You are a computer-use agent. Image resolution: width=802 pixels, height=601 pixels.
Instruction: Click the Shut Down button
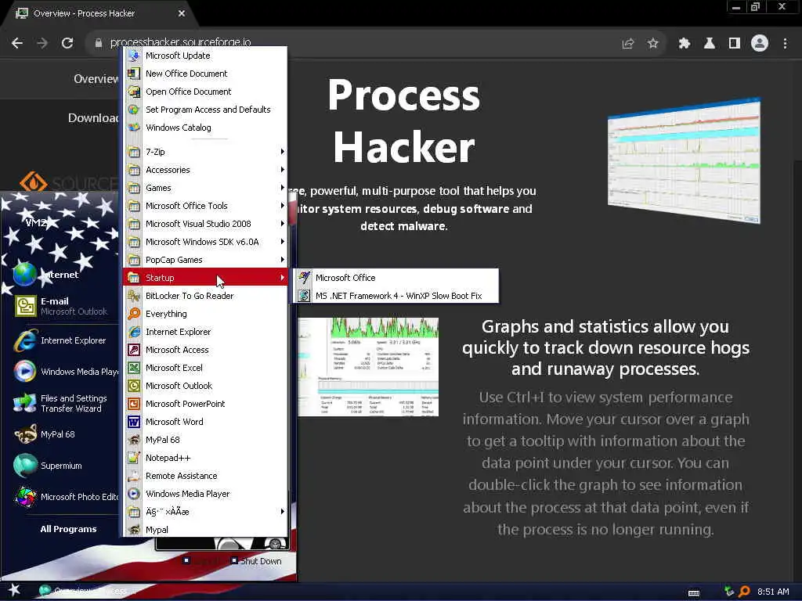coord(256,561)
